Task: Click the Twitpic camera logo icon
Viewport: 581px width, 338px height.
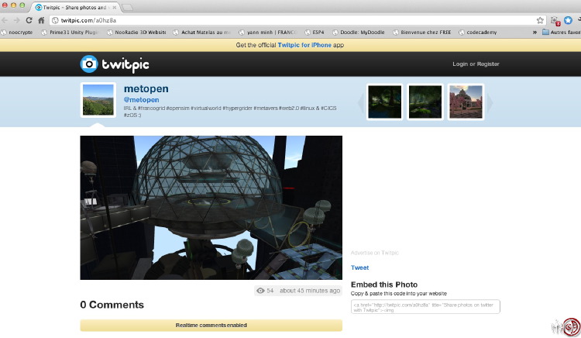Action: 89,64
